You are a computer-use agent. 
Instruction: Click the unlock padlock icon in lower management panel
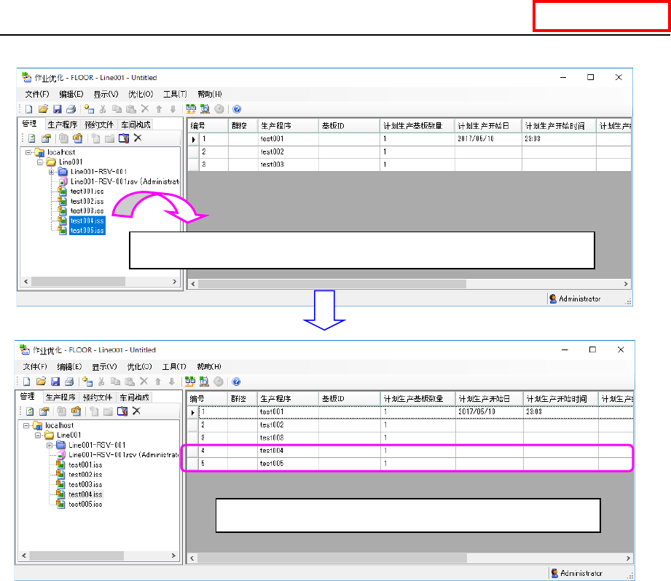[76, 411]
